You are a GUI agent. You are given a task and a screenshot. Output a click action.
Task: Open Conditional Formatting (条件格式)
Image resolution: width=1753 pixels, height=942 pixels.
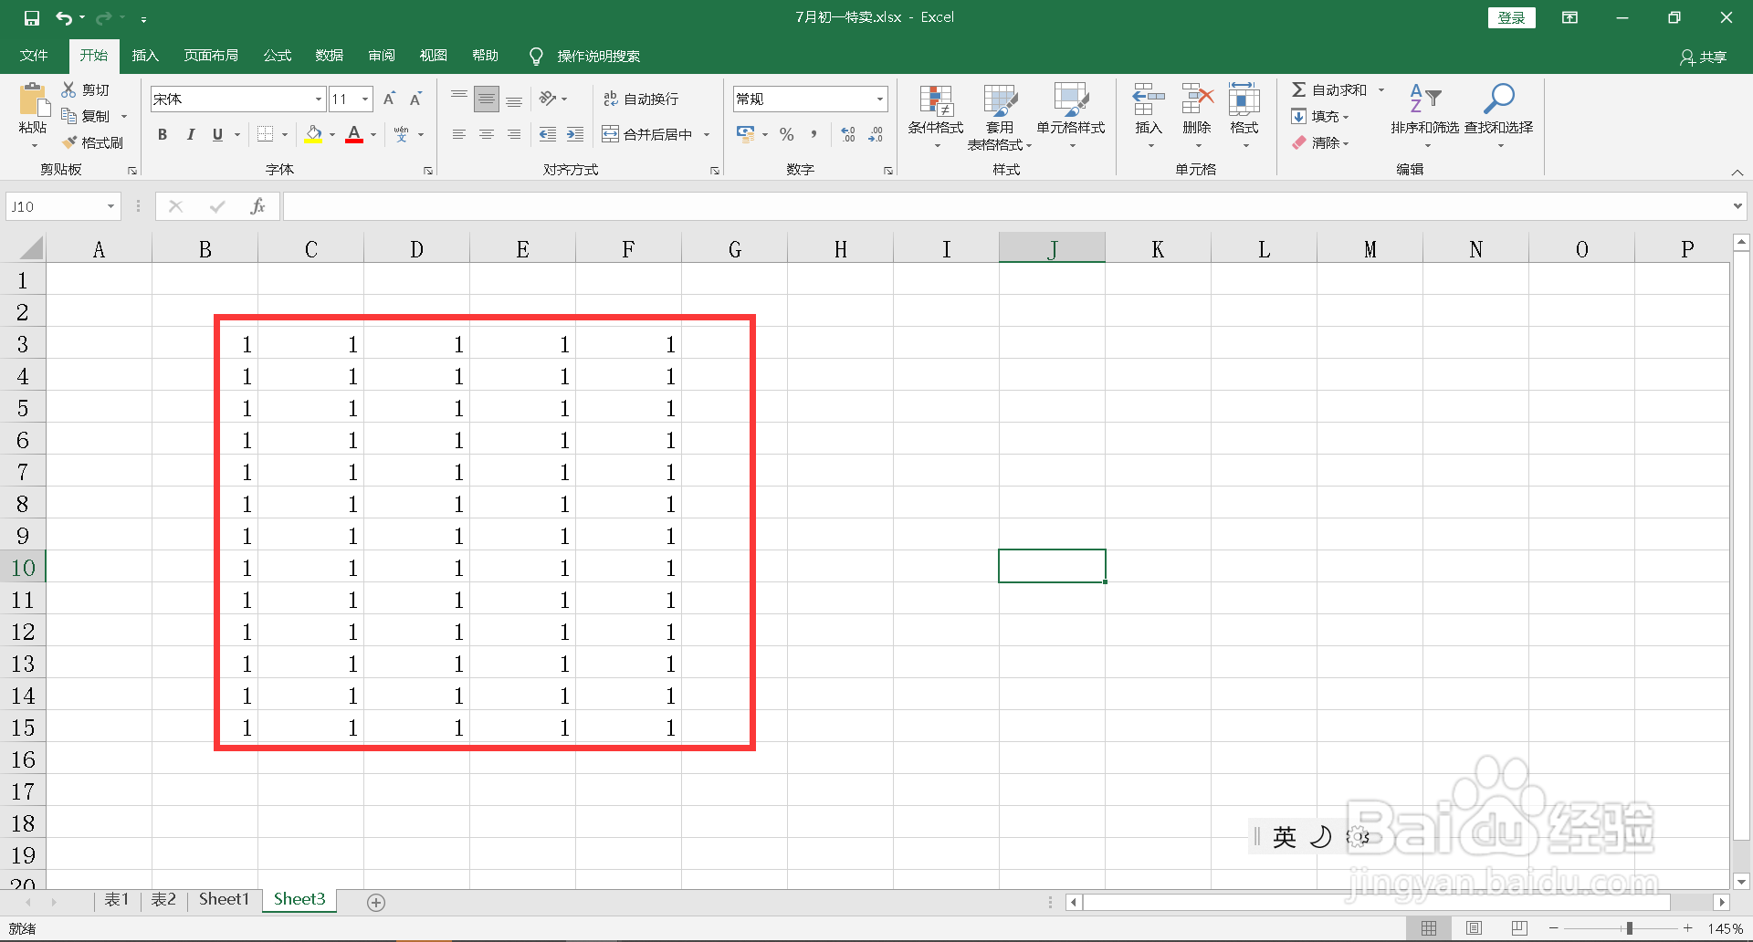coord(936,117)
